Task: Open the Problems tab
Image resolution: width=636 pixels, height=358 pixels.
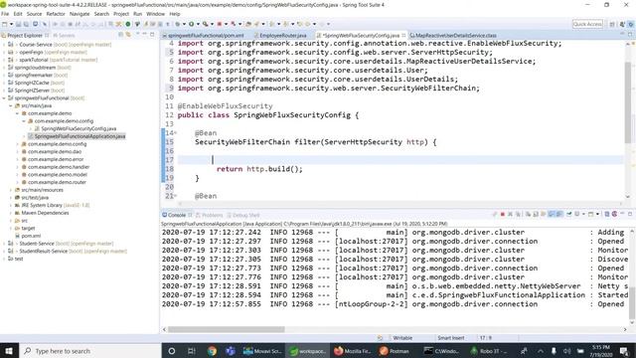Action: tap(210, 215)
